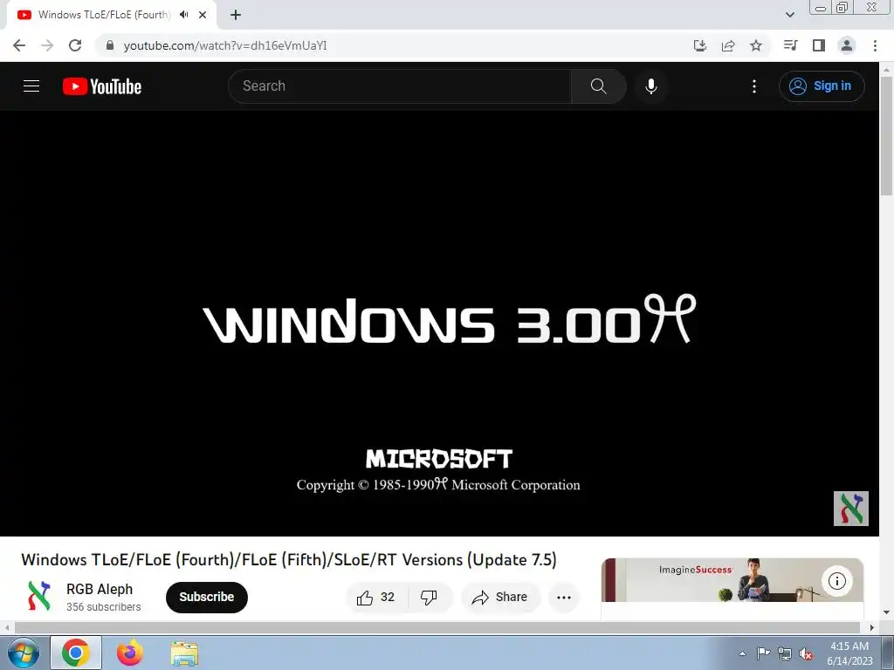Switch to Chrome on the taskbar
The width and height of the screenshot is (894, 670).
click(76, 653)
